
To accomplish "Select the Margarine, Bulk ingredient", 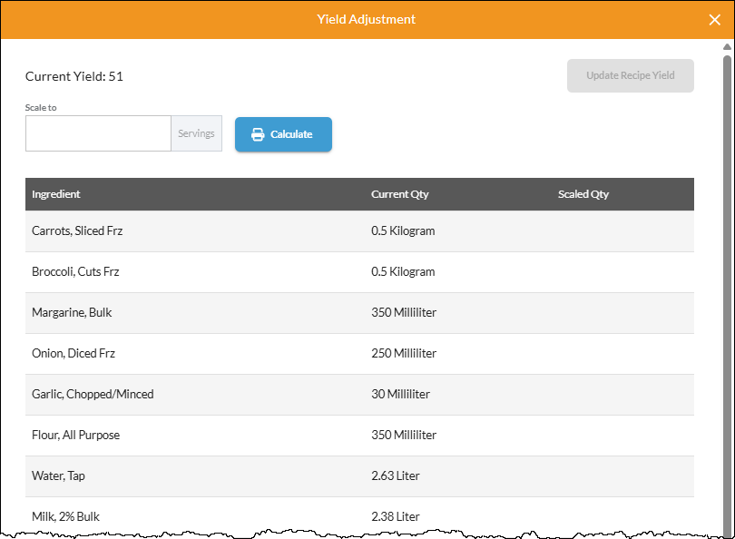I will (x=72, y=313).
